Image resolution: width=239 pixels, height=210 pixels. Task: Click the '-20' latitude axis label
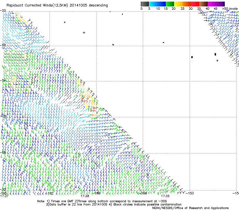(3, 11)
